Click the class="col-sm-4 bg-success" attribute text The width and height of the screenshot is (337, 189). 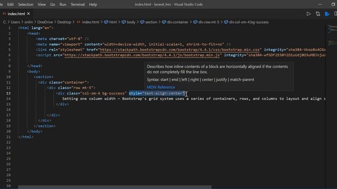tap(97, 93)
